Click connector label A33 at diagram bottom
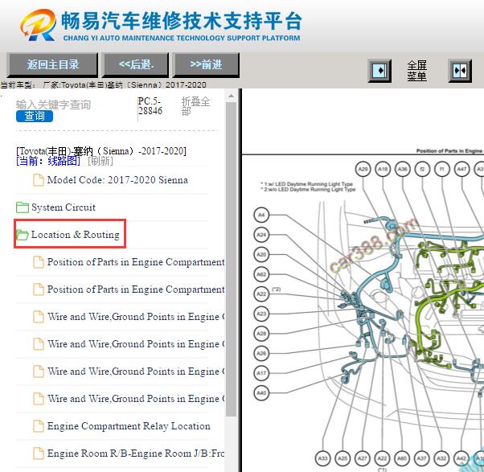The image size is (484, 472). tap(323, 458)
